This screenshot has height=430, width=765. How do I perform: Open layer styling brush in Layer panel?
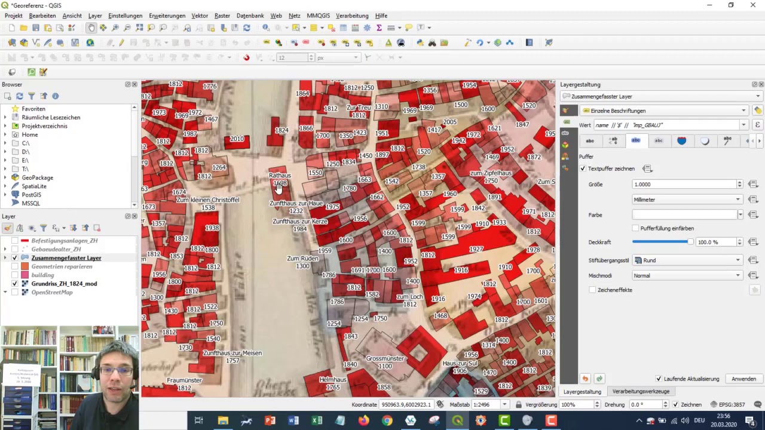click(x=7, y=228)
